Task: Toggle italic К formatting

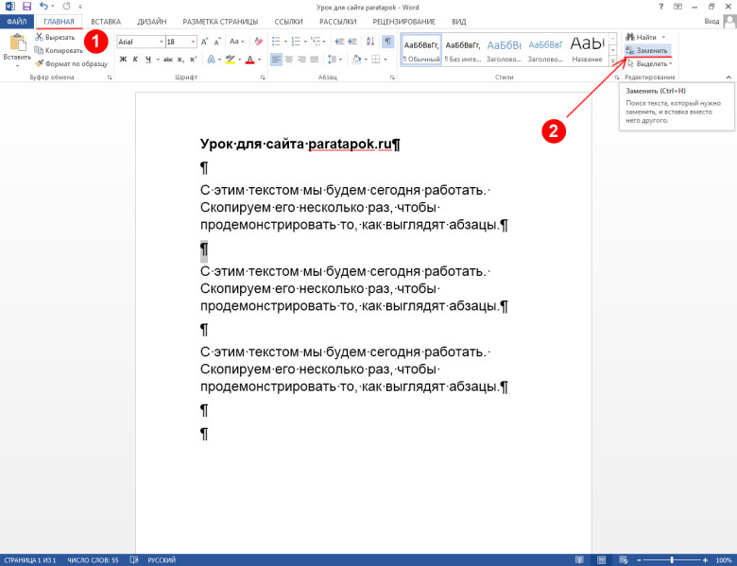Action: point(135,60)
